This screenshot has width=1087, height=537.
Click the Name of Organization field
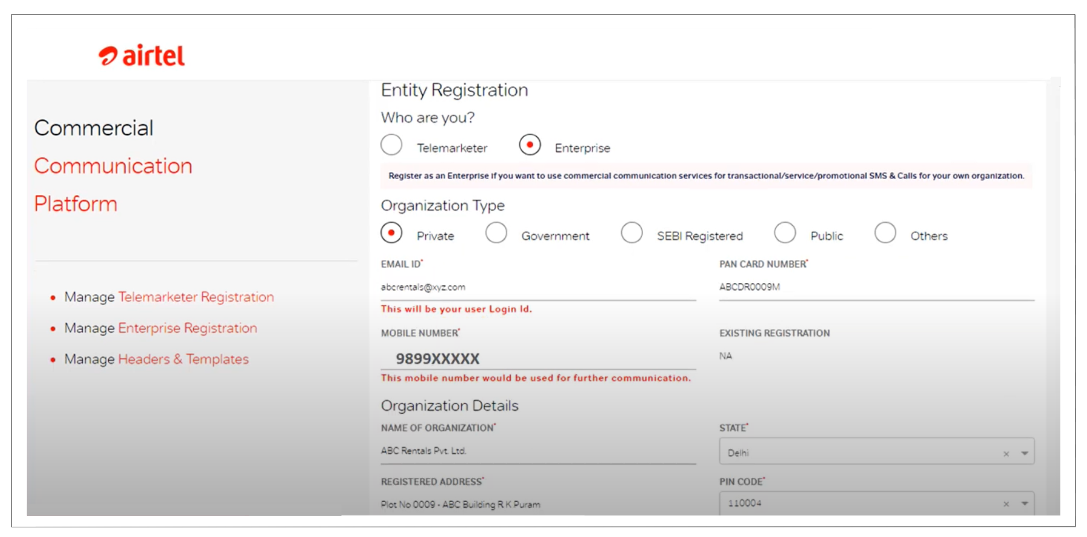point(537,451)
